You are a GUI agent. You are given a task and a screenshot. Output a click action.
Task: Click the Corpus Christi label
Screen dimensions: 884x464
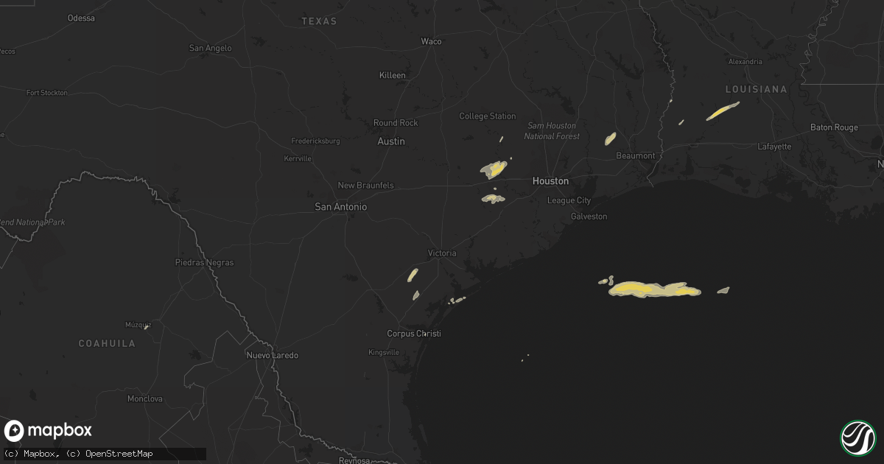pyautogui.click(x=414, y=334)
